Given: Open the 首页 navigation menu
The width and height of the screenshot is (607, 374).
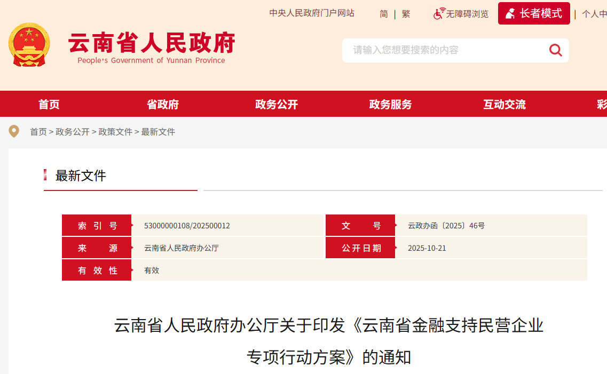Looking at the screenshot, I should (49, 105).
